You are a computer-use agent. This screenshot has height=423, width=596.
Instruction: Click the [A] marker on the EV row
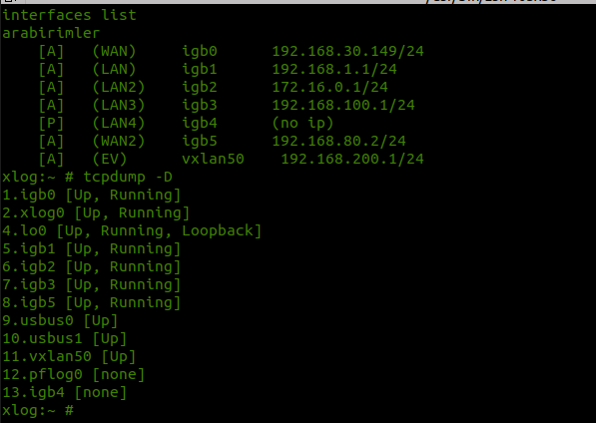[x=51, y=159]
